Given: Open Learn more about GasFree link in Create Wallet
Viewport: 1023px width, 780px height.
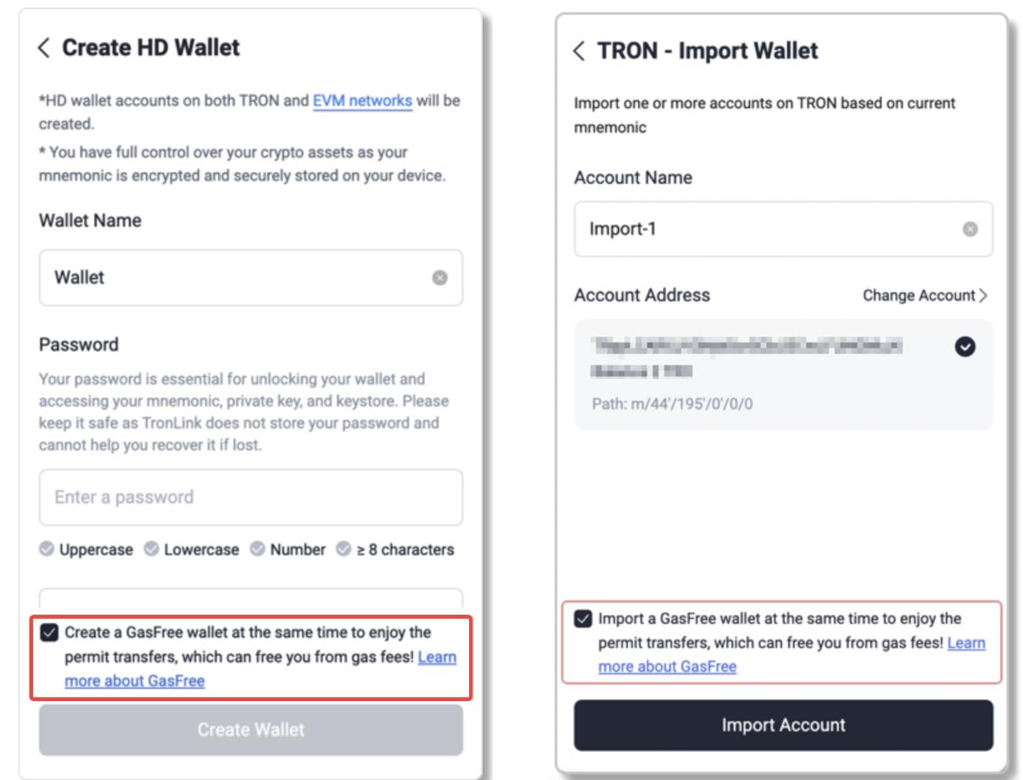Looking at the screenshot, I should click(136, 680).
